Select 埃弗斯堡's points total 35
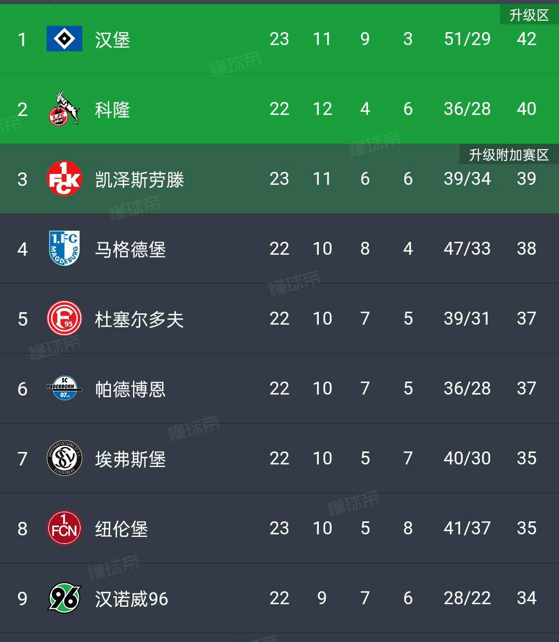This screenshot has width=559, height=642. pos(526,458)
